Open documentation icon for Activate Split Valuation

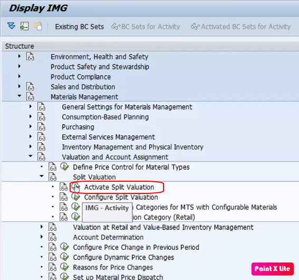(63, 187)
